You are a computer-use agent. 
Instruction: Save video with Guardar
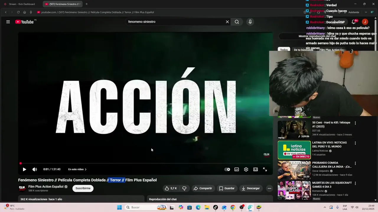[227, 188]
